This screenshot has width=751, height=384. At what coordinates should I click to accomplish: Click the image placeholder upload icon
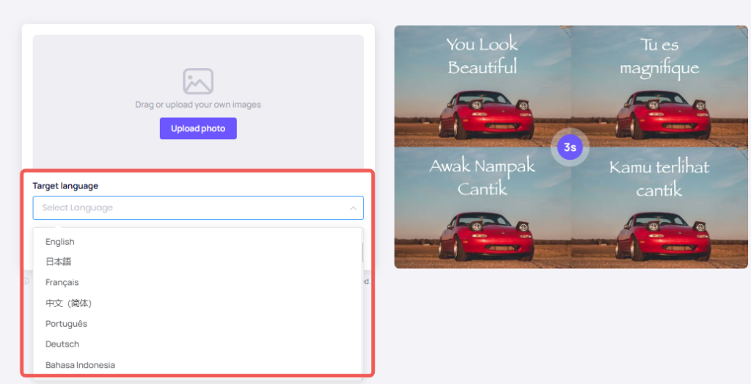click(x=198, y=81)
